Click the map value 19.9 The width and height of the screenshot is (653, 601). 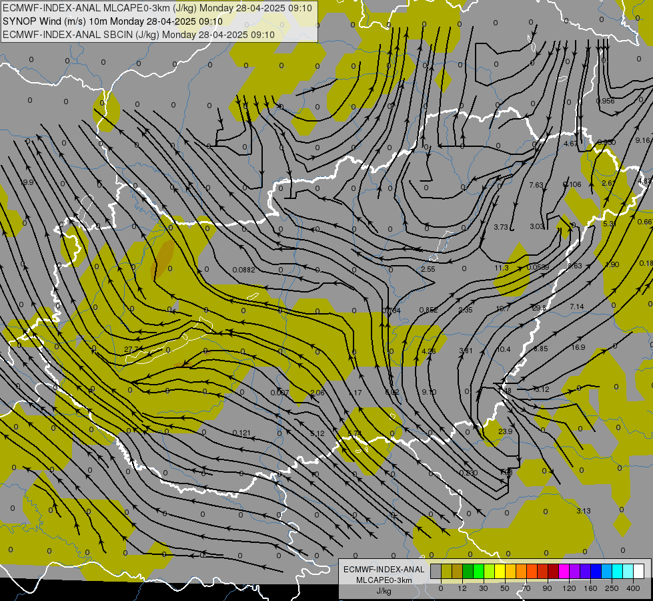pyautogui.click(x=27, y=182)
